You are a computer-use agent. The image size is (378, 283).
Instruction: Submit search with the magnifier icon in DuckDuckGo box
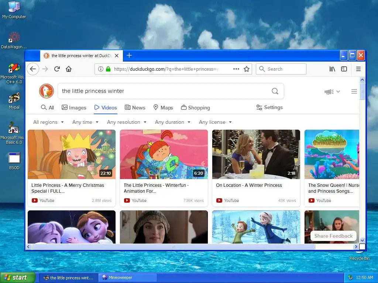(x=275, y=91)
